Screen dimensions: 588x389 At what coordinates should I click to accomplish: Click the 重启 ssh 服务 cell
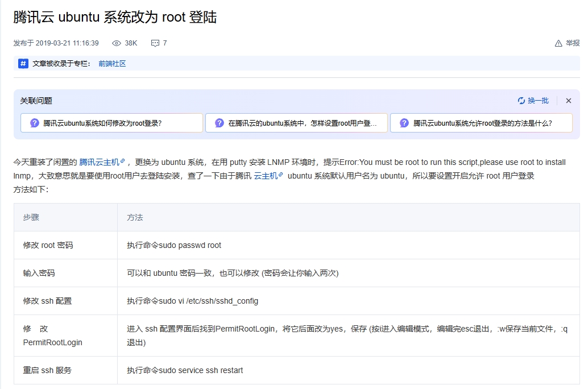[x=65, y=370]
